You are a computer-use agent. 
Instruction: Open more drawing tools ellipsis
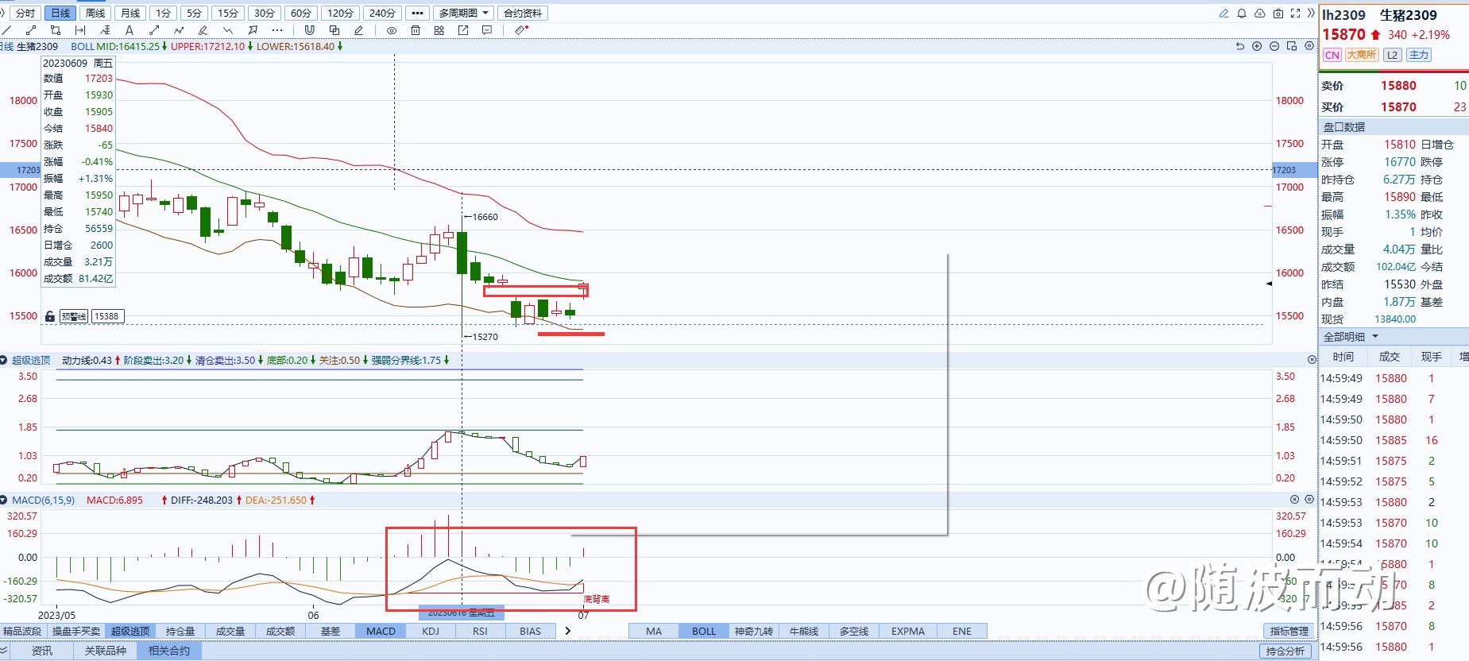coord(277,30)
